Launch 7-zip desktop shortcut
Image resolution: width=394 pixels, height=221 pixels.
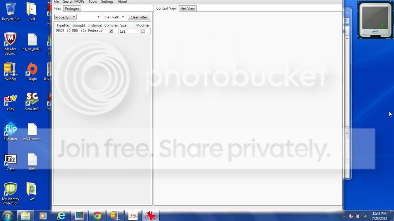(10, 162)
